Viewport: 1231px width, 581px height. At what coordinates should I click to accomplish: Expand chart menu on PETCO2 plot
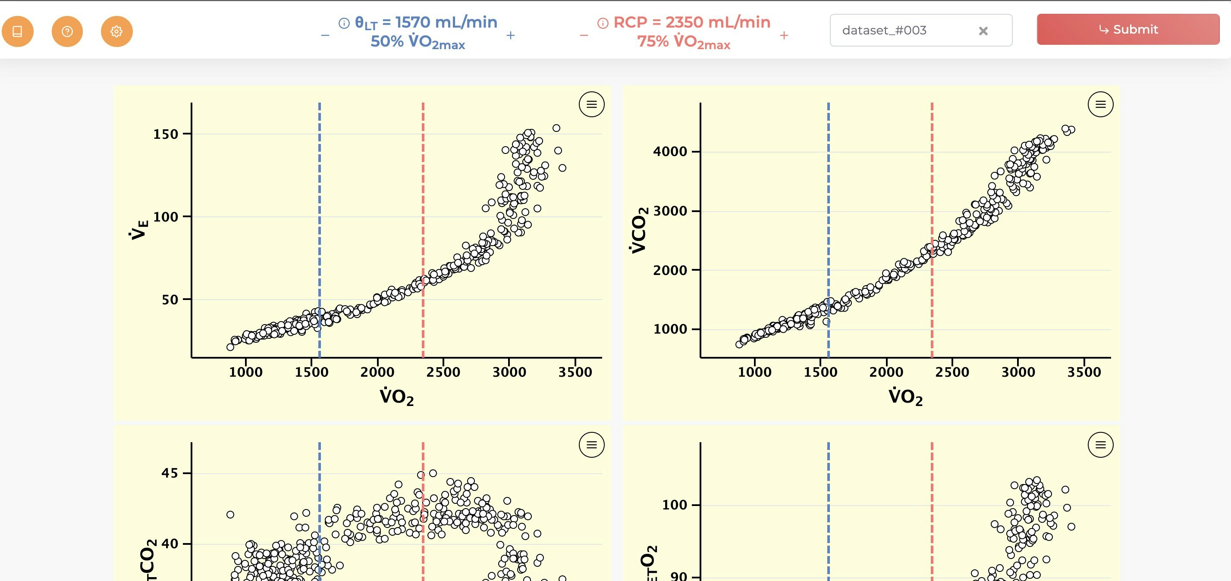[x=591, y=444]
